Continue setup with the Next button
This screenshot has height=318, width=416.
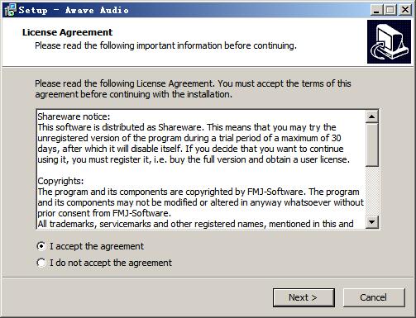pyautogui.click(x=304, y=297)
